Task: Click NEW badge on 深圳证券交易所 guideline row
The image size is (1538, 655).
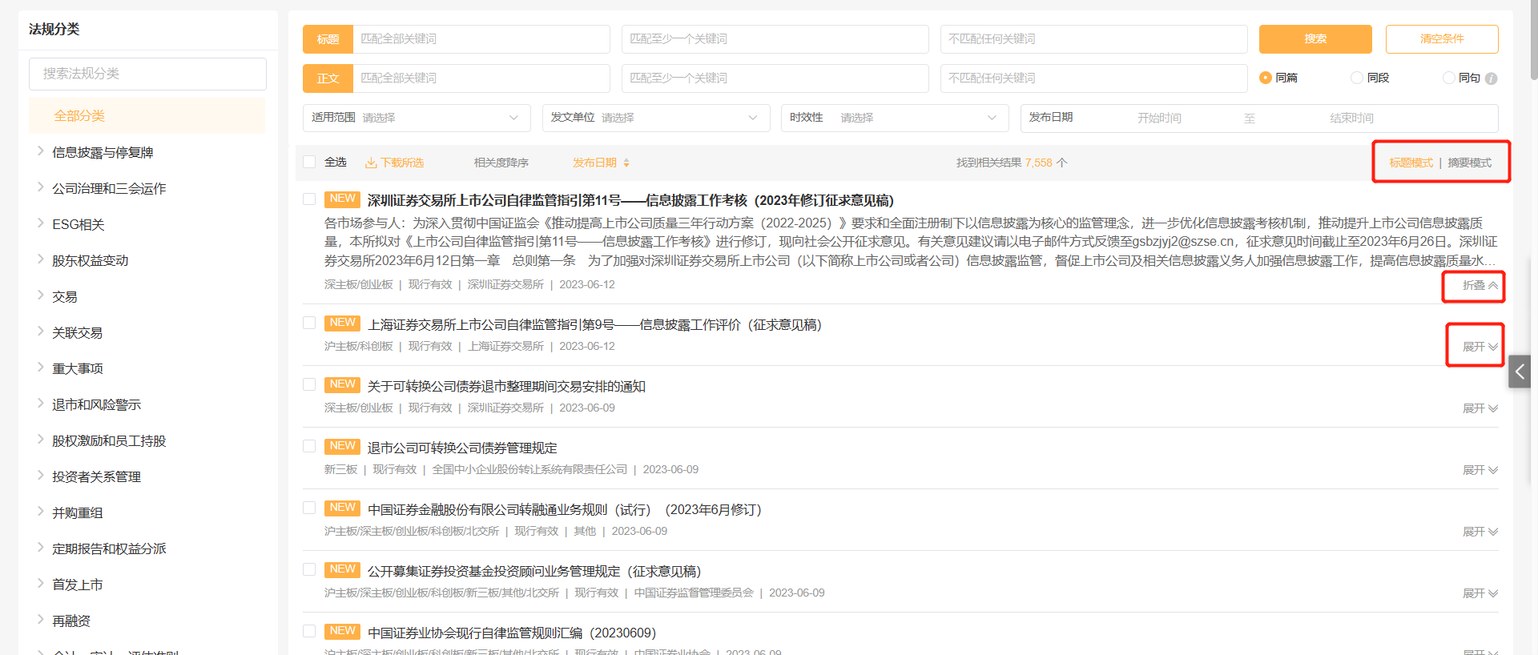Action: tap(342, 199)
